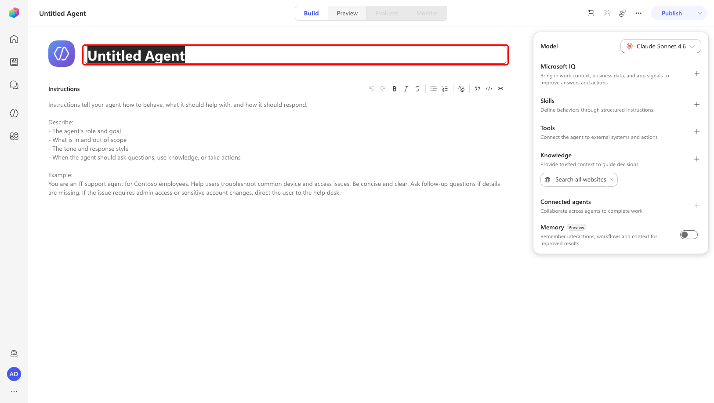Remove the Search all websites chip

click(x=612, y=180)
